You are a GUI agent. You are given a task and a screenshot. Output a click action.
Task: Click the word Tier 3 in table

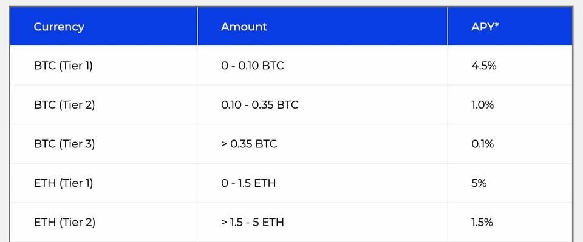click(77, 144)
